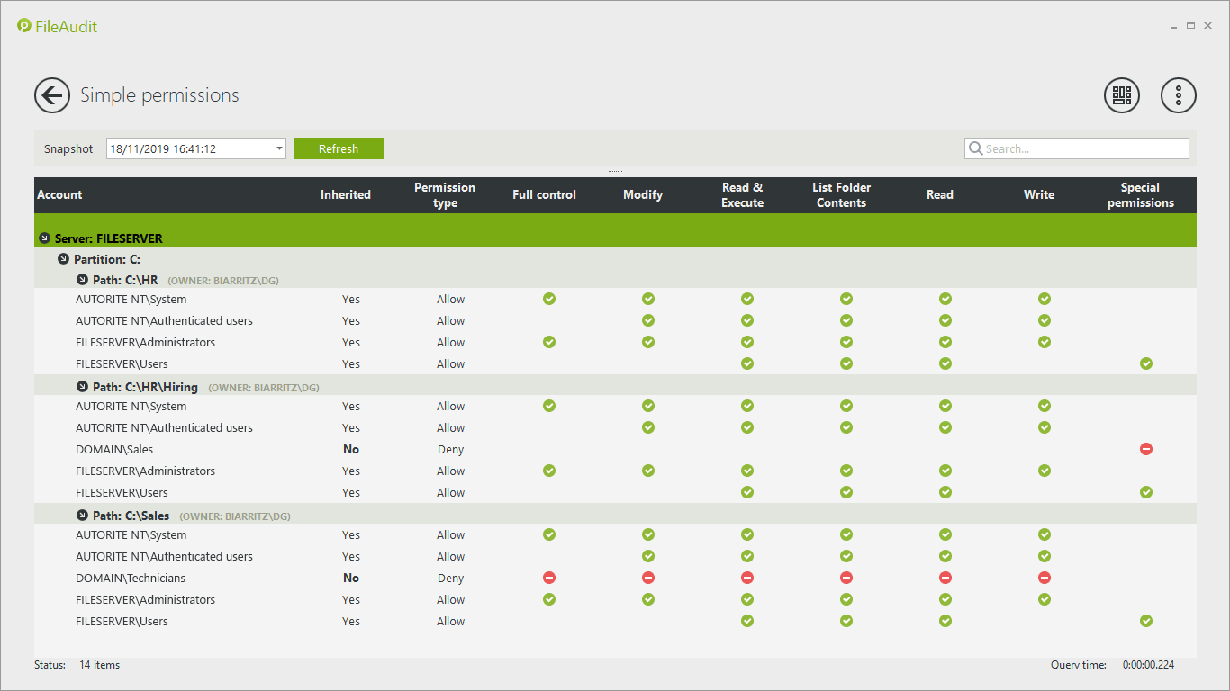Open the grid view icon
This screenshot has width=1230, height=691.
(x=1121, y=95)
